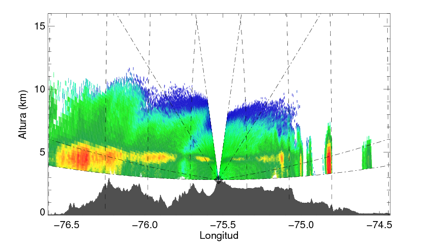Image resolution: width=428 pixels, height=249 pixels.
Task: Click the 'Altura (km)' y-axis title
Action: pyautogui.click(x=23, y=114)
